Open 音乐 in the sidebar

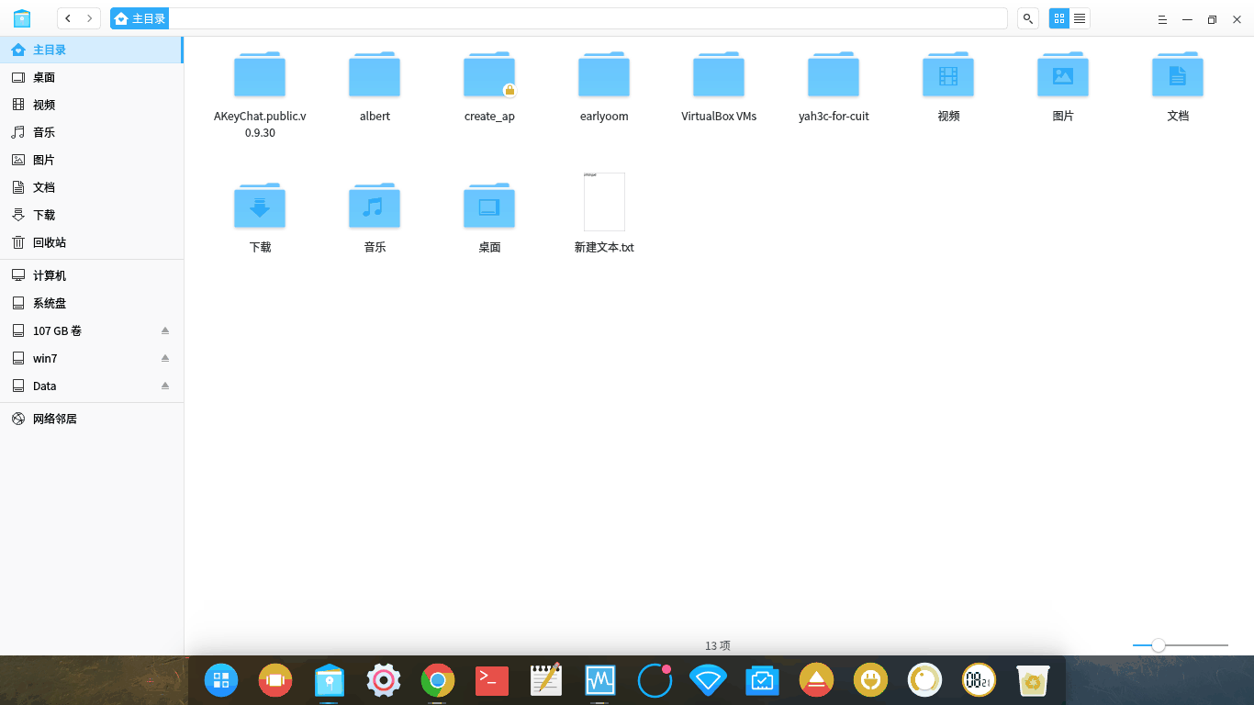click(x=92, y=132)
